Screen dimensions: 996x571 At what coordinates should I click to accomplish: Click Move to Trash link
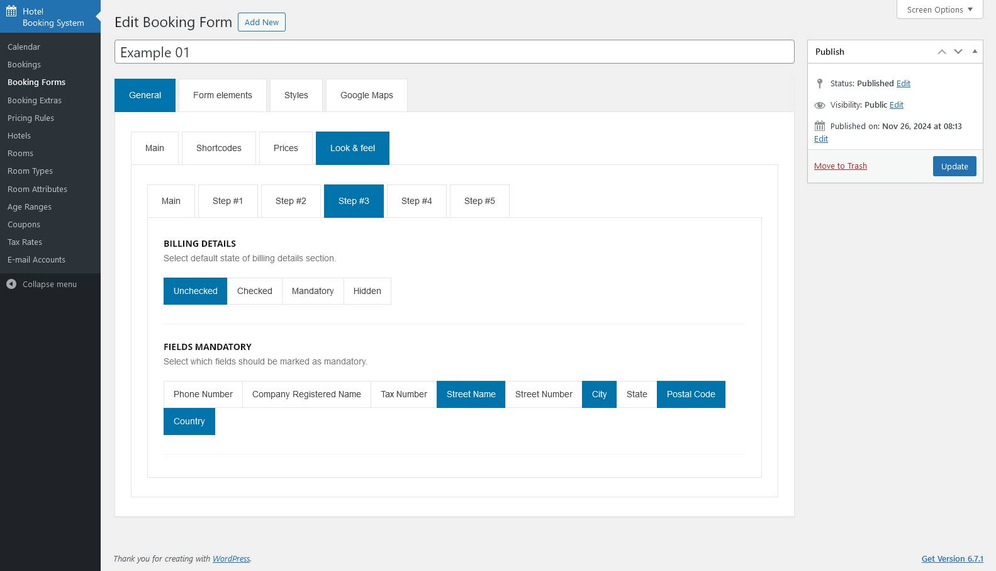(x=841, y=166)
